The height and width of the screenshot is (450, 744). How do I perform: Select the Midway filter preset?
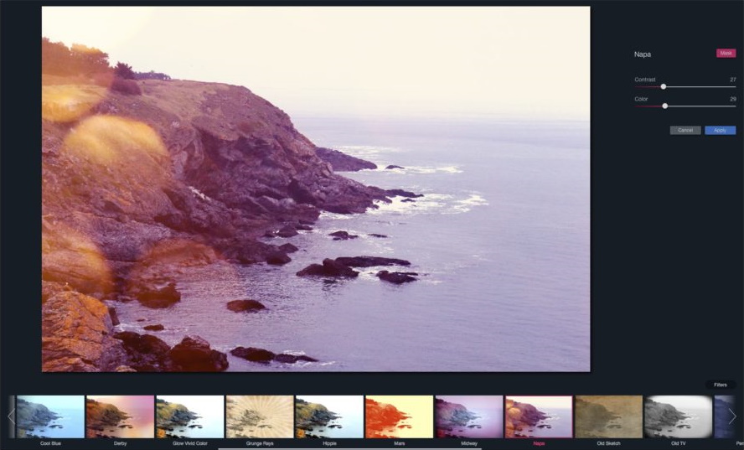pos(469,416)
